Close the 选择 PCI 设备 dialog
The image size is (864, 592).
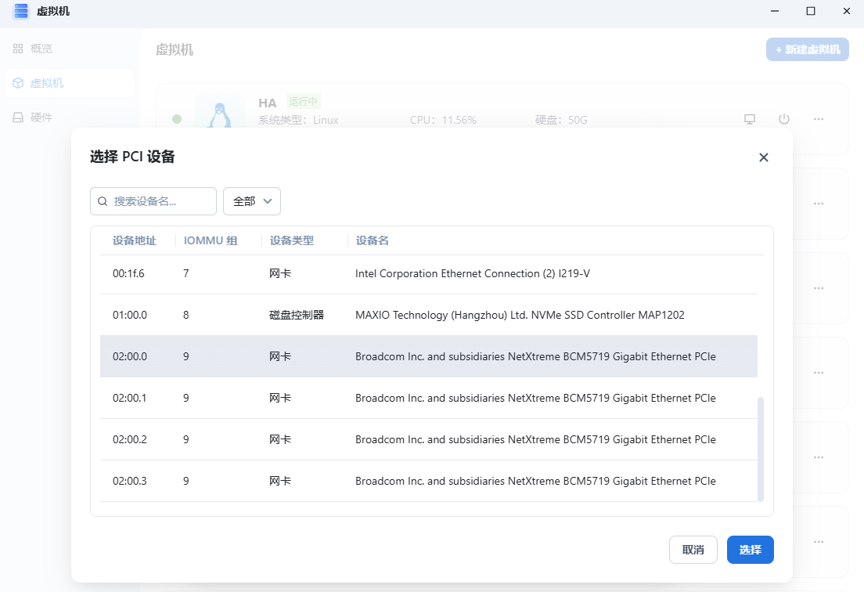tap(763, 157)
